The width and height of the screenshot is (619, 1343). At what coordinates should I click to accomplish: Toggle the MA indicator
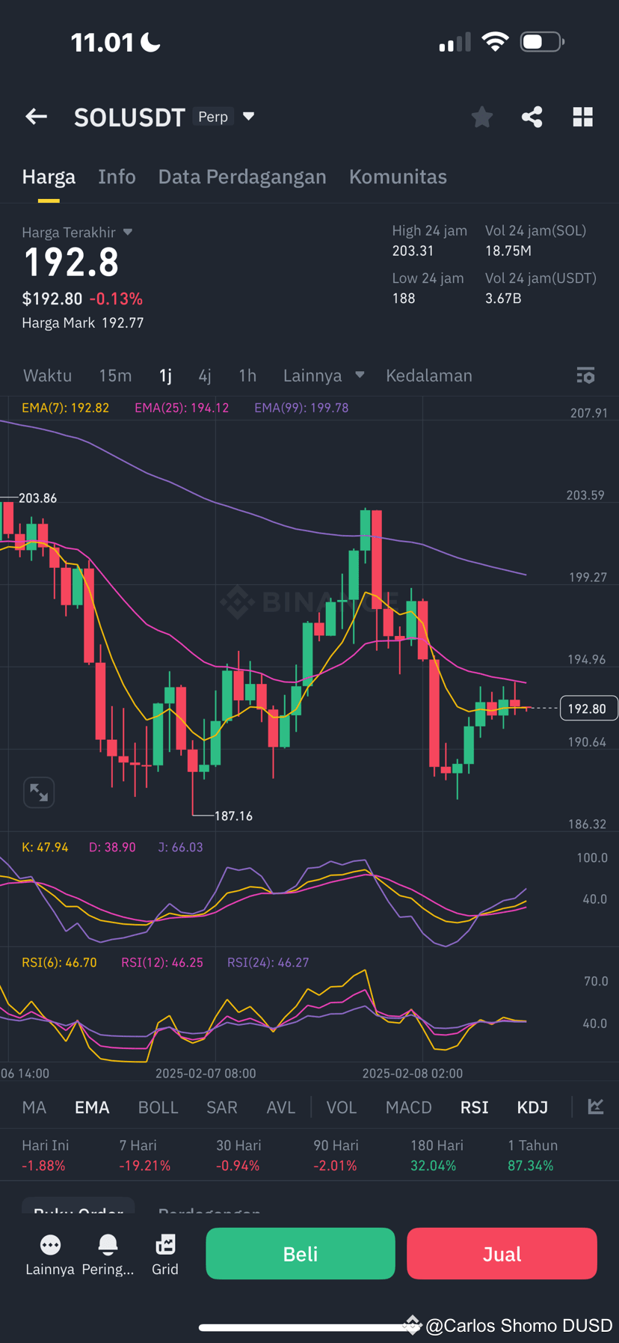pyautogui.click(x=34, y=1107)
